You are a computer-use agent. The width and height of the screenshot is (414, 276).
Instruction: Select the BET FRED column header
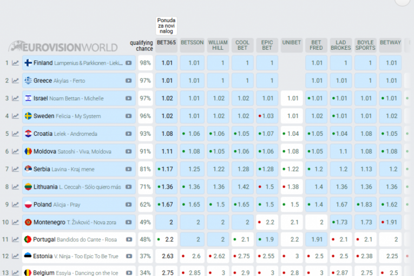coord(316,45)
